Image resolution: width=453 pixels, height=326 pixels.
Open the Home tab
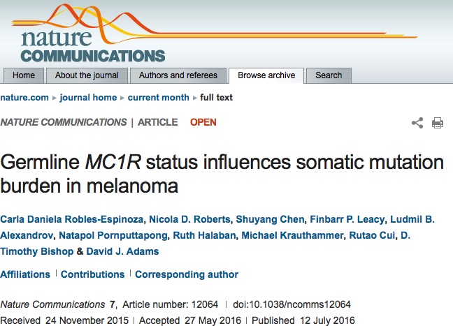(x=24, y=75)
